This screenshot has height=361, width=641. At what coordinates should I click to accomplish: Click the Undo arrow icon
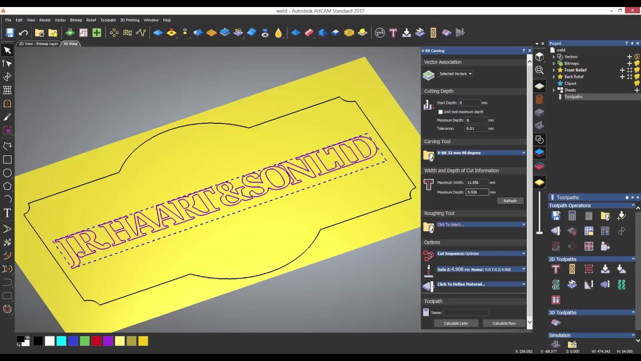click(23, 33)
